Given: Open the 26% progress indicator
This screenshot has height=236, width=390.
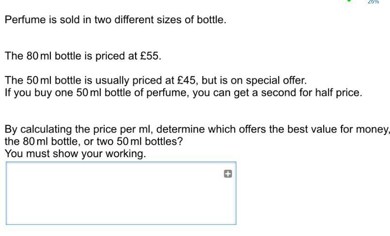Looking at the screenshot, I should click(x=373, y=2).
